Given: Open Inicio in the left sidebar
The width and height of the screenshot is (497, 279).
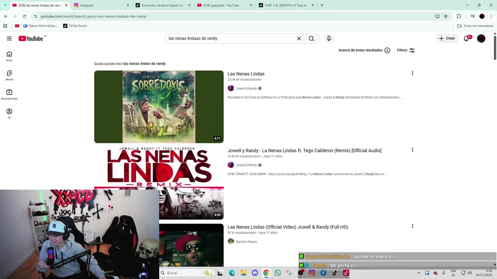Looking at the screenshot, I should 9,56.
